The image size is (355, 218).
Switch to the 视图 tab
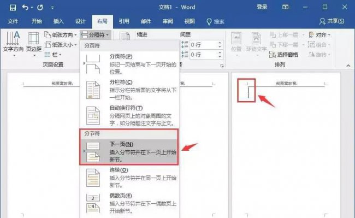(190, 21)
